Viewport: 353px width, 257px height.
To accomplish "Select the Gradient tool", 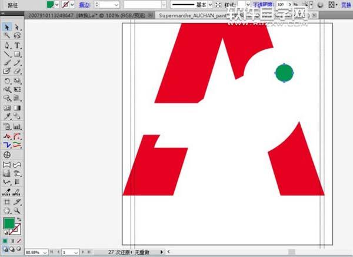I will 17,108.
